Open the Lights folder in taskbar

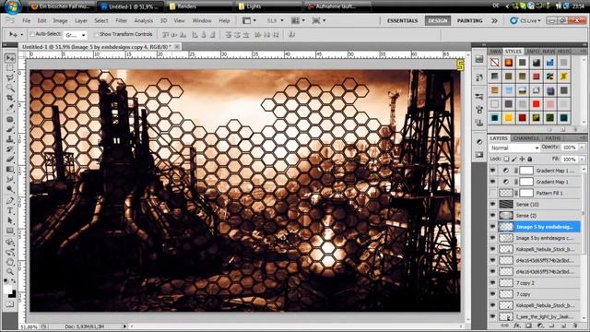[x=267, y=6]
